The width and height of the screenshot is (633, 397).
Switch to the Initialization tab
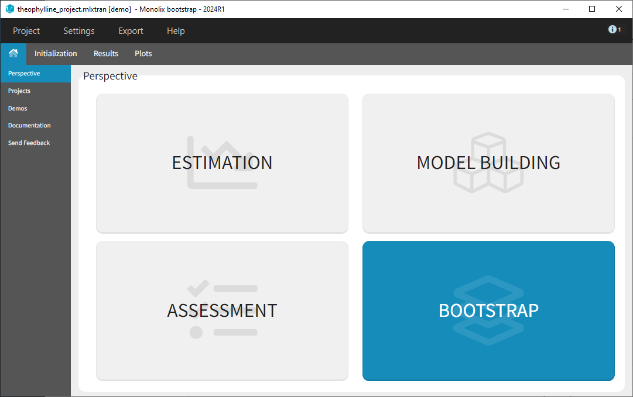[x=55, y=53]
